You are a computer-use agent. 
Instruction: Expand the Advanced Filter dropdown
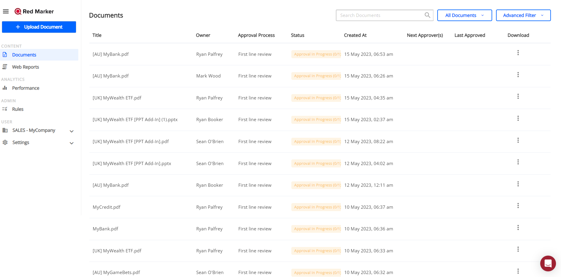(x=523, y=15)
